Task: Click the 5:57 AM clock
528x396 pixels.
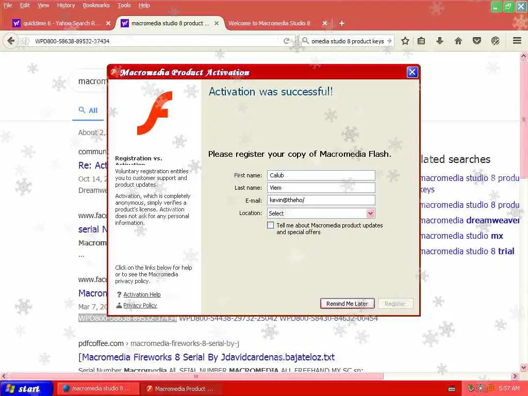Action: 509,389
